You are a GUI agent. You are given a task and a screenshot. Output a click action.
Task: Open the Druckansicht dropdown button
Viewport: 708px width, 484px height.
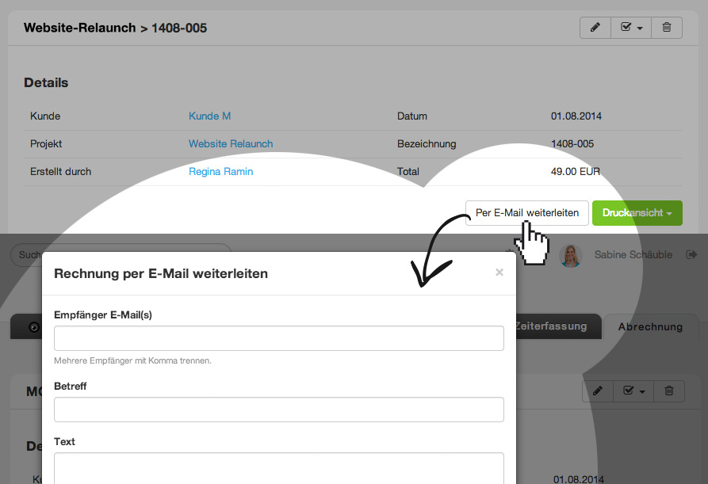(x=637, y=213)
